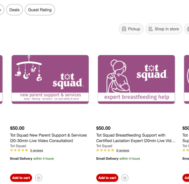
Task: Toggle the Pickup fulfillment filter
Action: coord(131,29)
